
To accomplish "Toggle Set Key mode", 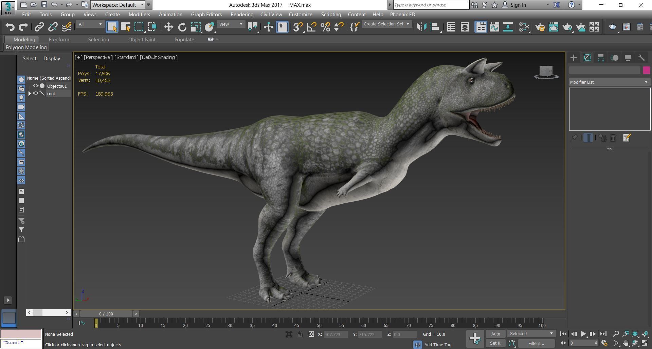I will click(495, 343).
